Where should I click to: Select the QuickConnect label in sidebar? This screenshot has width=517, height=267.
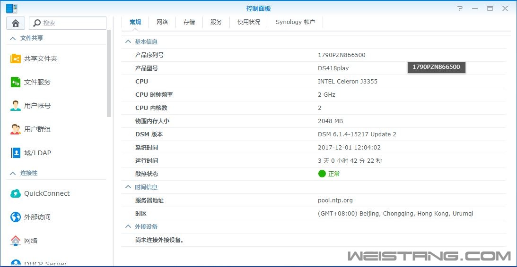click(x=47, y=193)
